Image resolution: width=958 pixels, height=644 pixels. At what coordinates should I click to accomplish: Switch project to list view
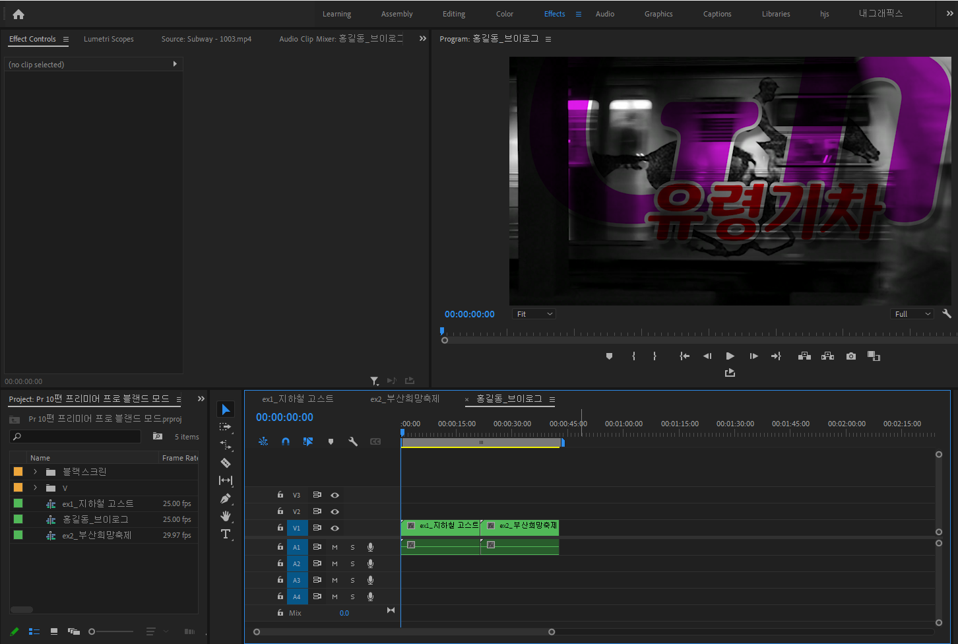point(34,631)
